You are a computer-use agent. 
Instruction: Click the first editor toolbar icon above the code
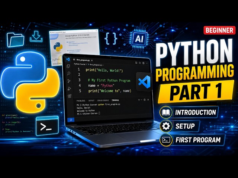136,63
